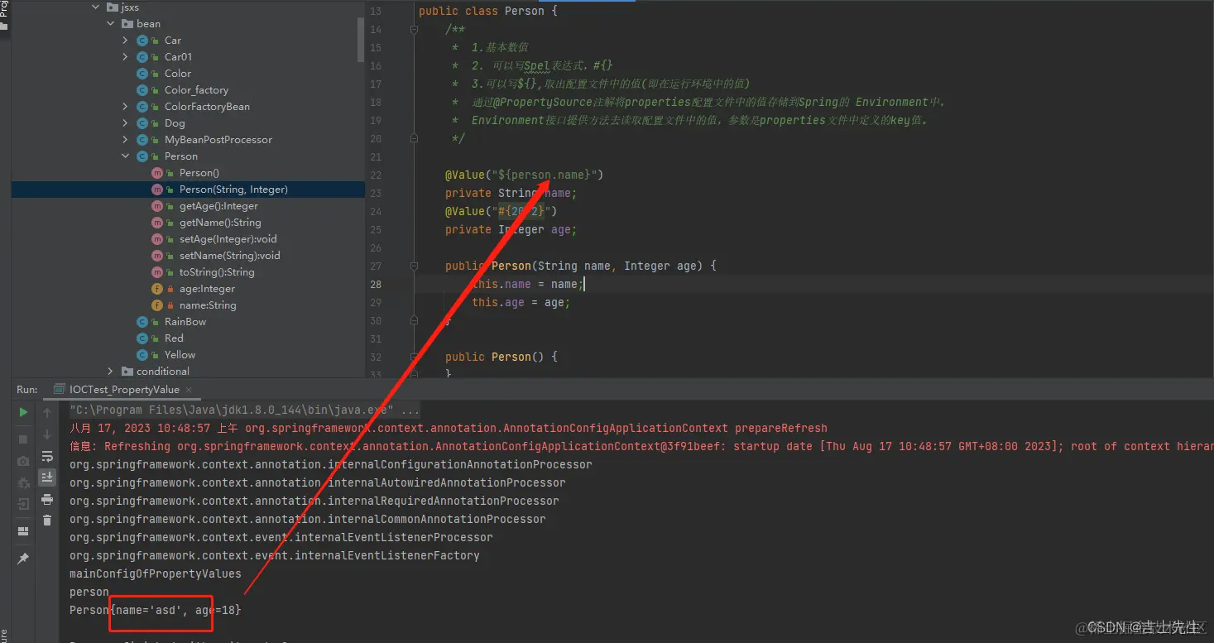
Task: Expand the conditional package folder
Action: point(111,372)
